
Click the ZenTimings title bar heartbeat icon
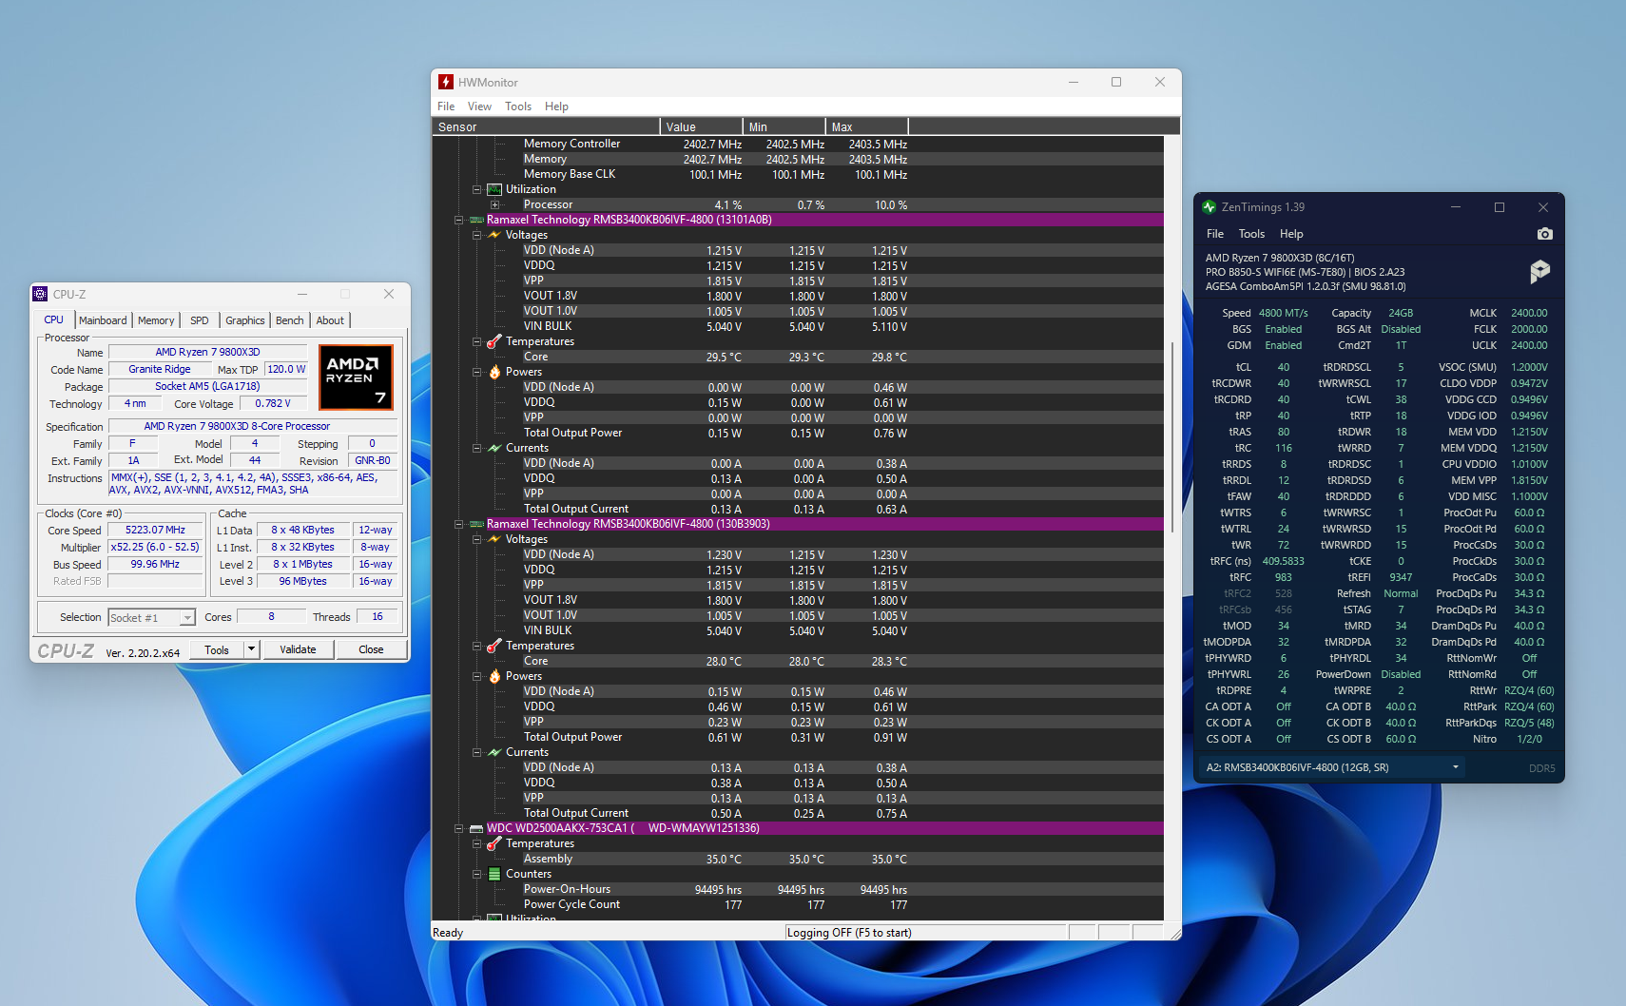coord(1210,207)
